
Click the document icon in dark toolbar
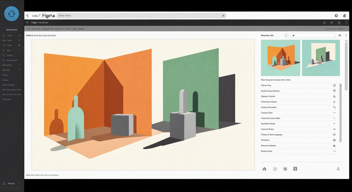[x=339, y=23]
